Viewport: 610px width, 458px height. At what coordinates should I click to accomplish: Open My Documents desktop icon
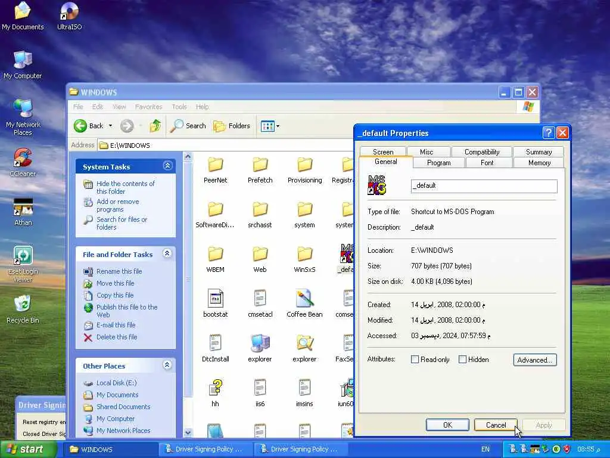pyautogui.click(x=23, y=16)
